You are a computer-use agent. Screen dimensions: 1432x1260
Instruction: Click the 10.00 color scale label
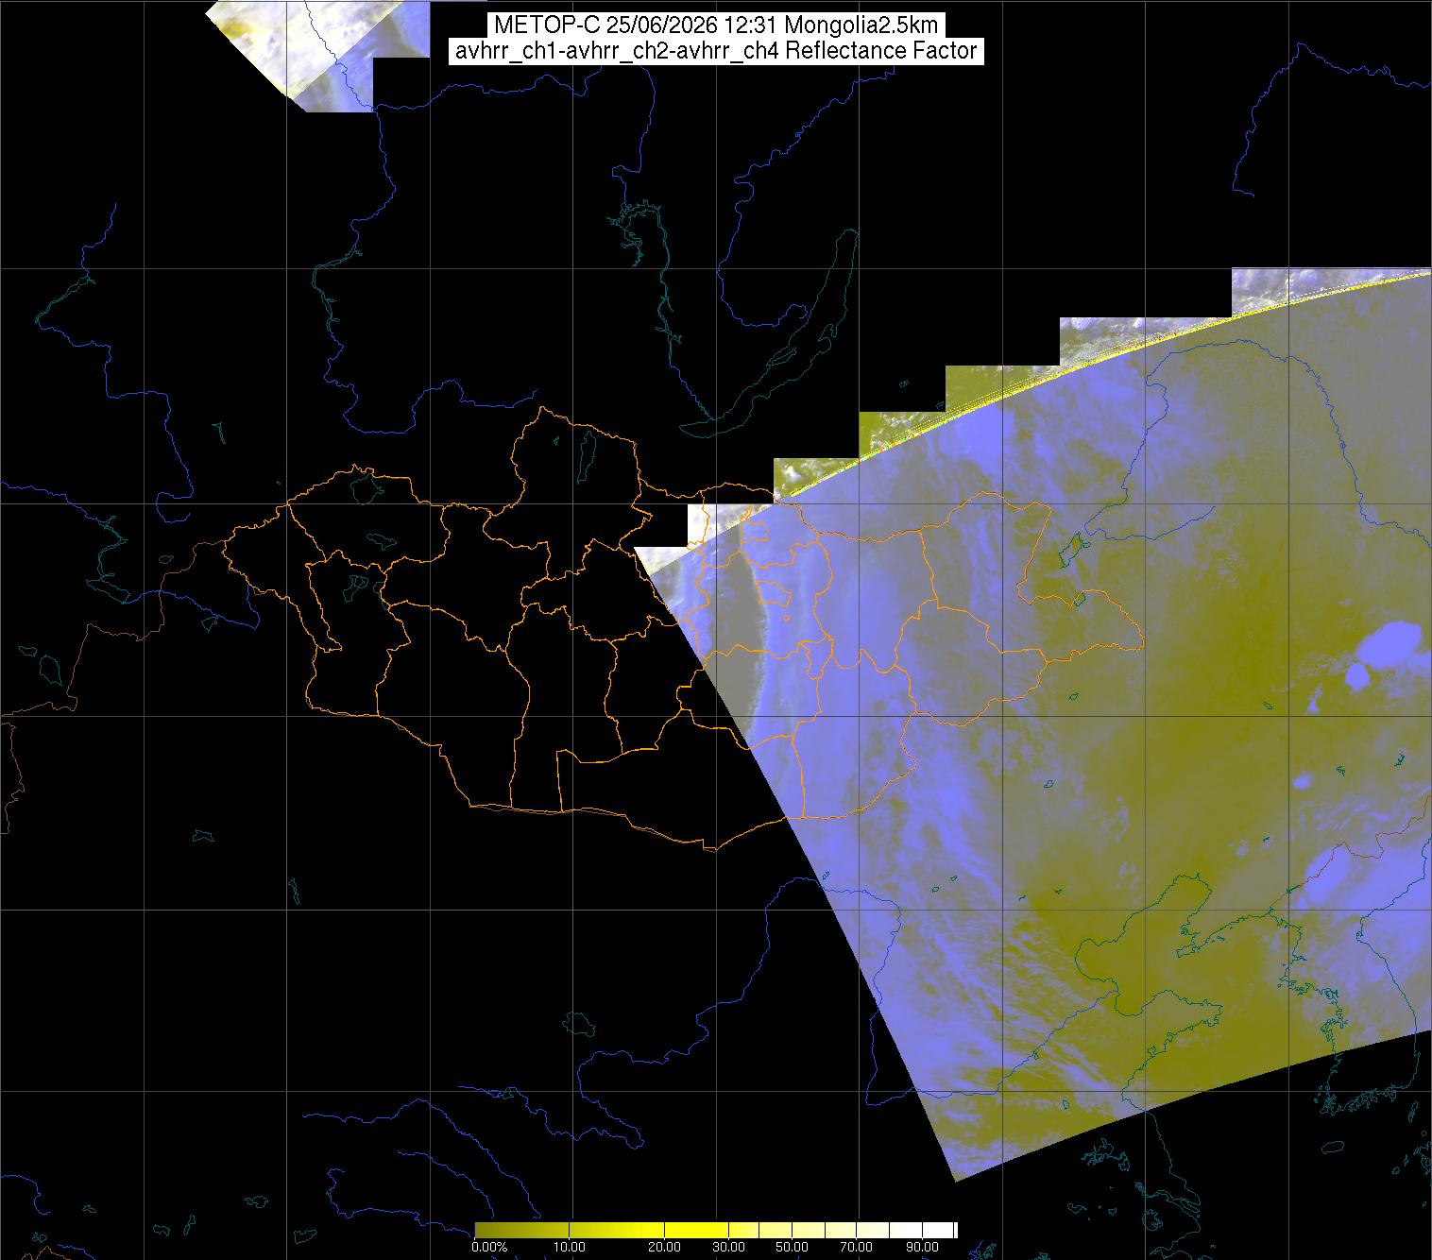pyautogui.click(x=571, y=1247)
